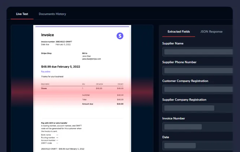Click the Routing number row
This screenshot has width=240, height=152.
pos(50,138)
